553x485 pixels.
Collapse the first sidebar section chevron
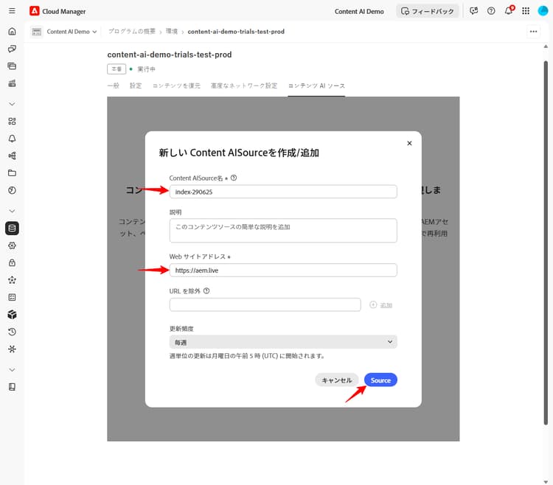[x=12, y=104]
